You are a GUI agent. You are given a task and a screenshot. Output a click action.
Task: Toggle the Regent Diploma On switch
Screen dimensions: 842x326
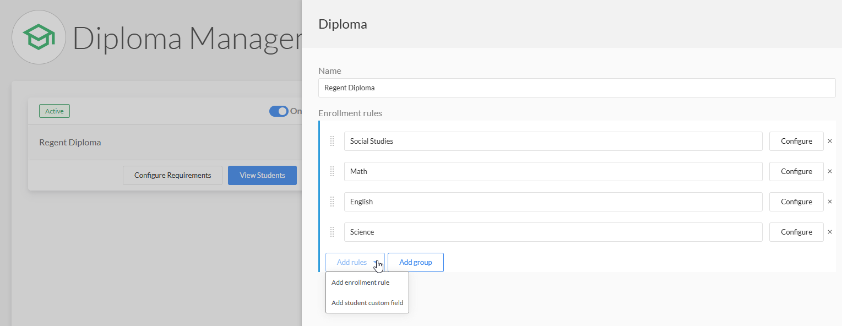(279, 111)
